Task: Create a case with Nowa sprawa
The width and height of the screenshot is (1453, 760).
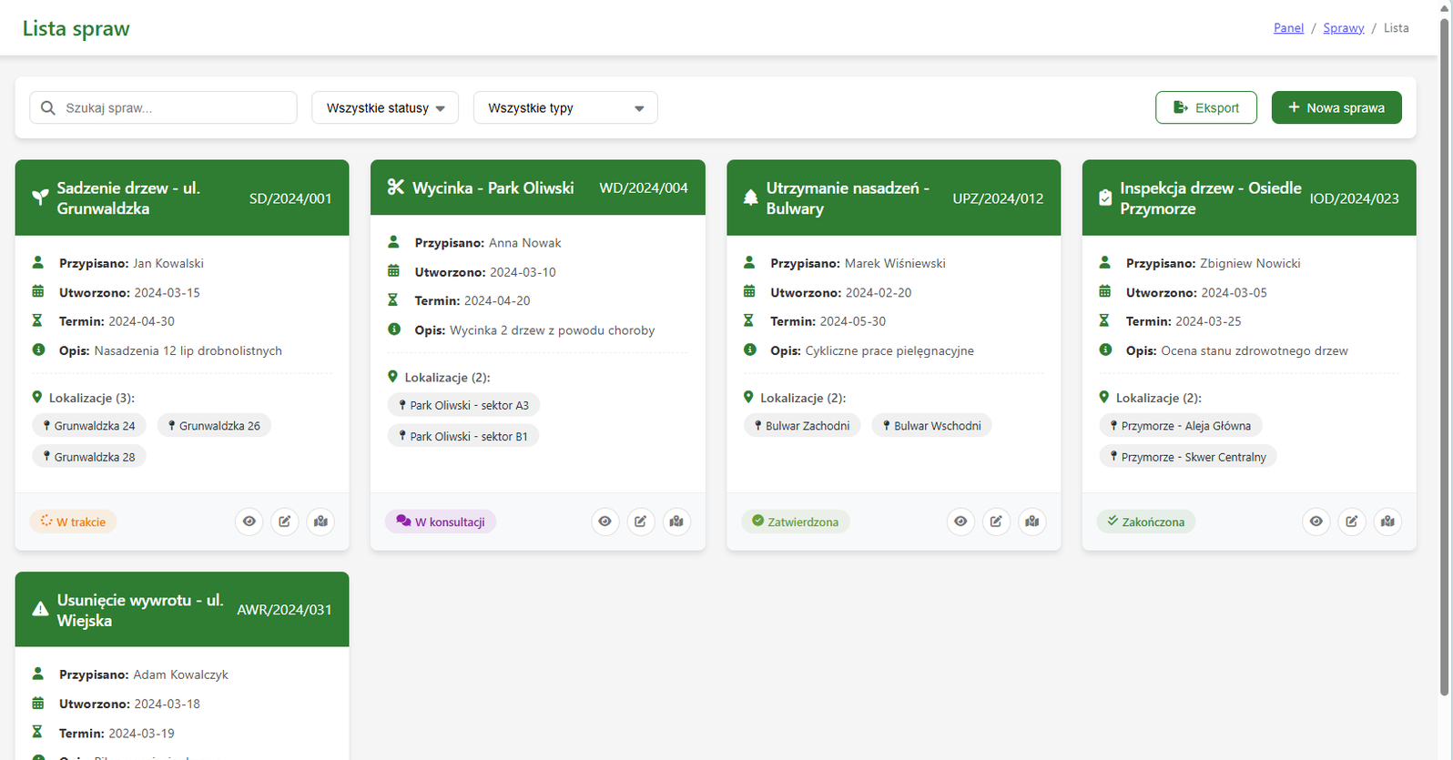Action: [1336, 107]
